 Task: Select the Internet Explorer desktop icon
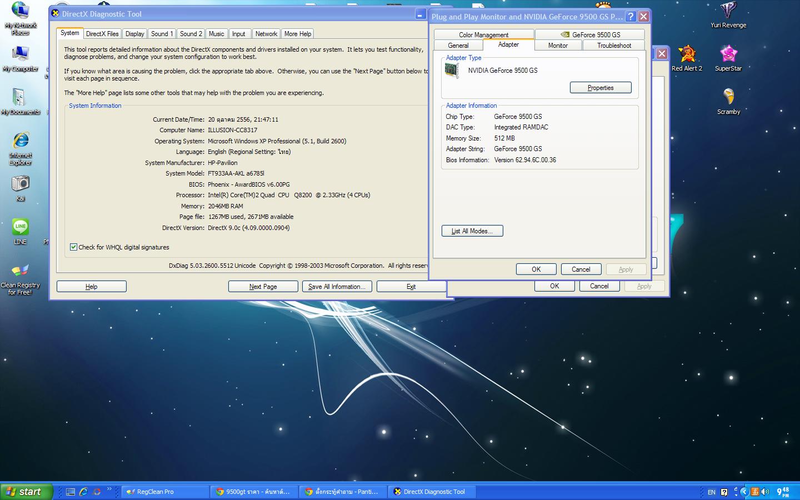click(21, 148)
